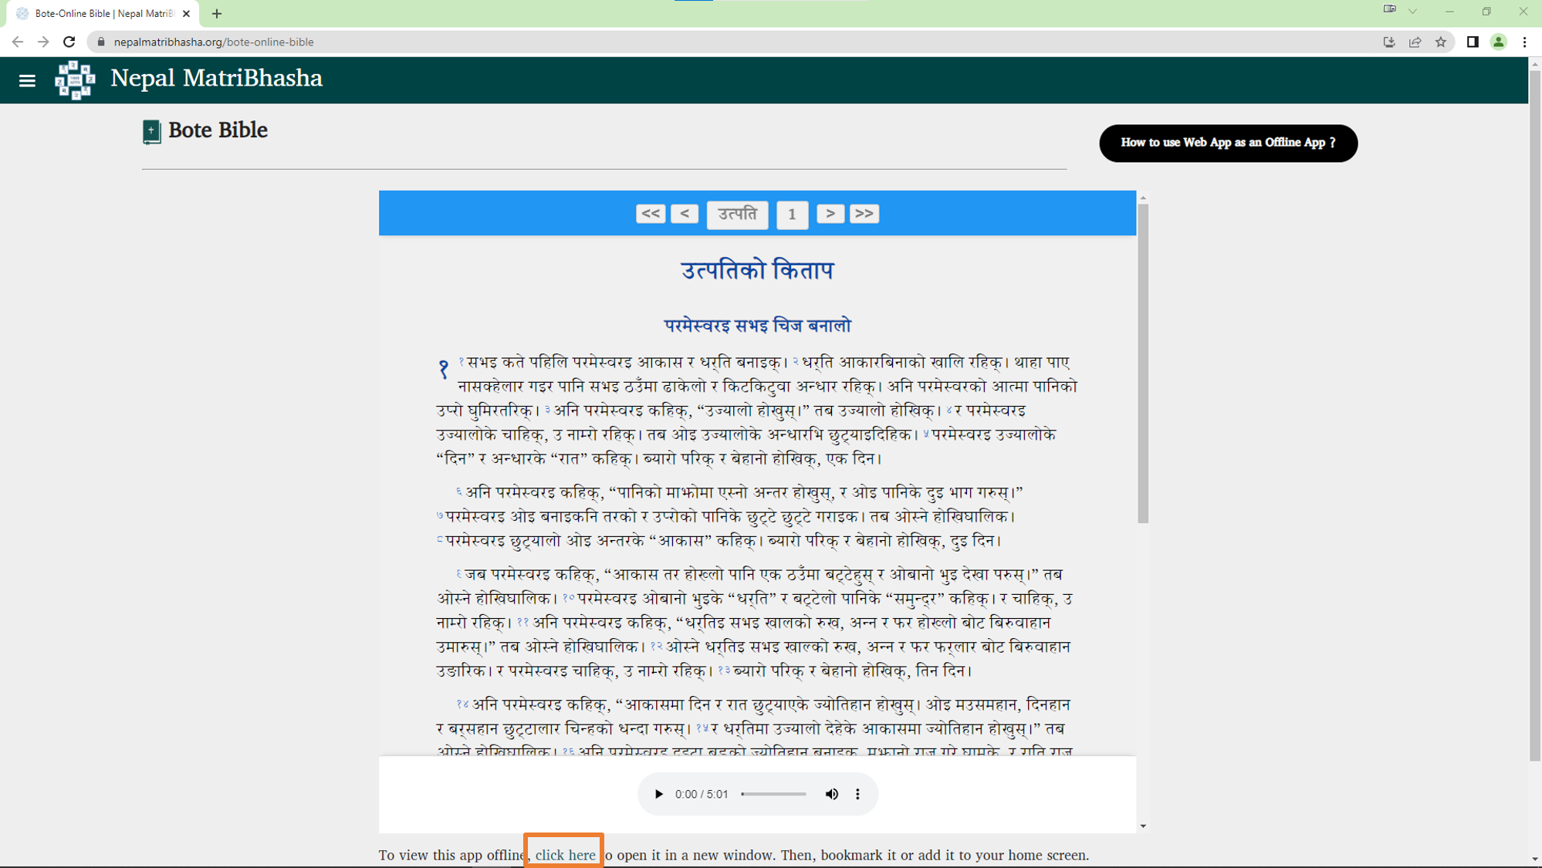This screenshot has width=1542, height=868.
Task: Click the audio progress slider
Action: tap(773, 794)
